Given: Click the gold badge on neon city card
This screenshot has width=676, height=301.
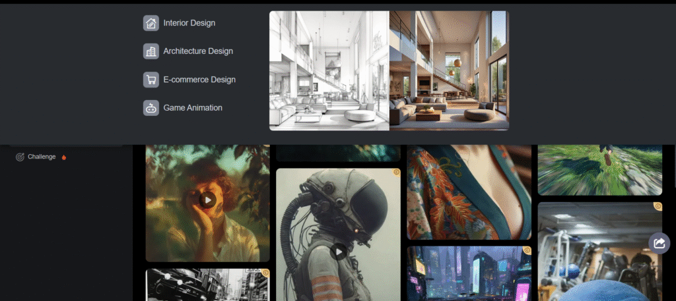Looking at the screenshot, I should point(527,250).
